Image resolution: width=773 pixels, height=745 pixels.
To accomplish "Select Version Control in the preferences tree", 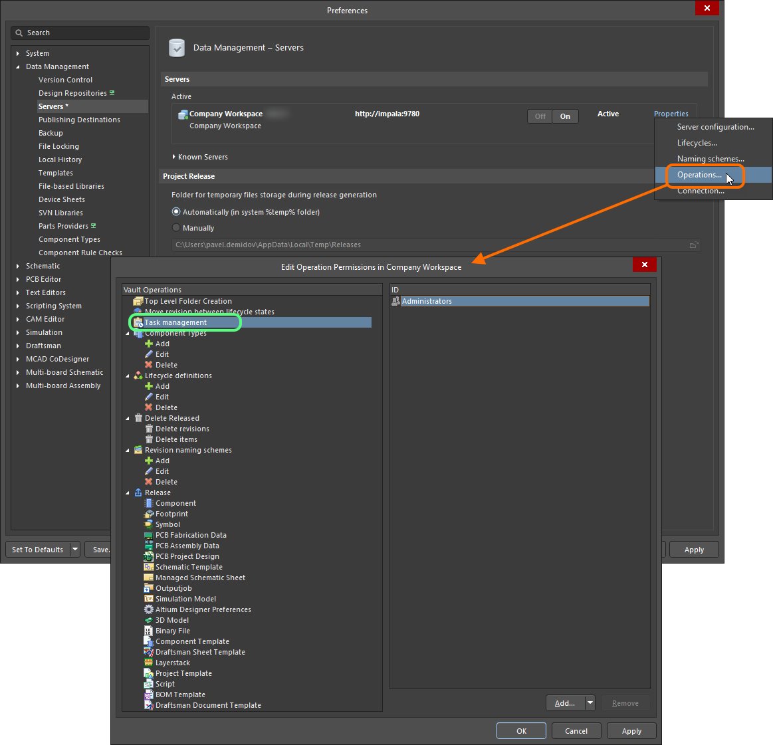I will (x=65, y=80).
